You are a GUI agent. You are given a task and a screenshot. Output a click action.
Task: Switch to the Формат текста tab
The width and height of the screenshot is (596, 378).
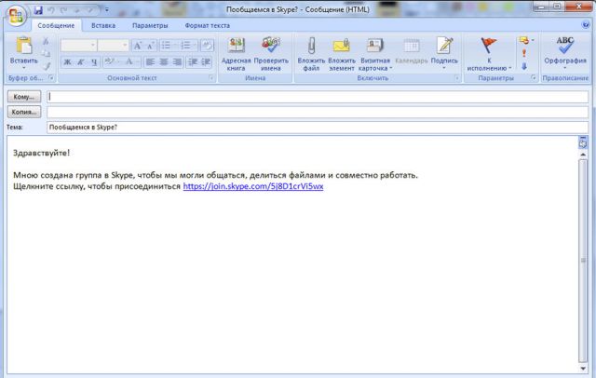[x=207, y=25]
